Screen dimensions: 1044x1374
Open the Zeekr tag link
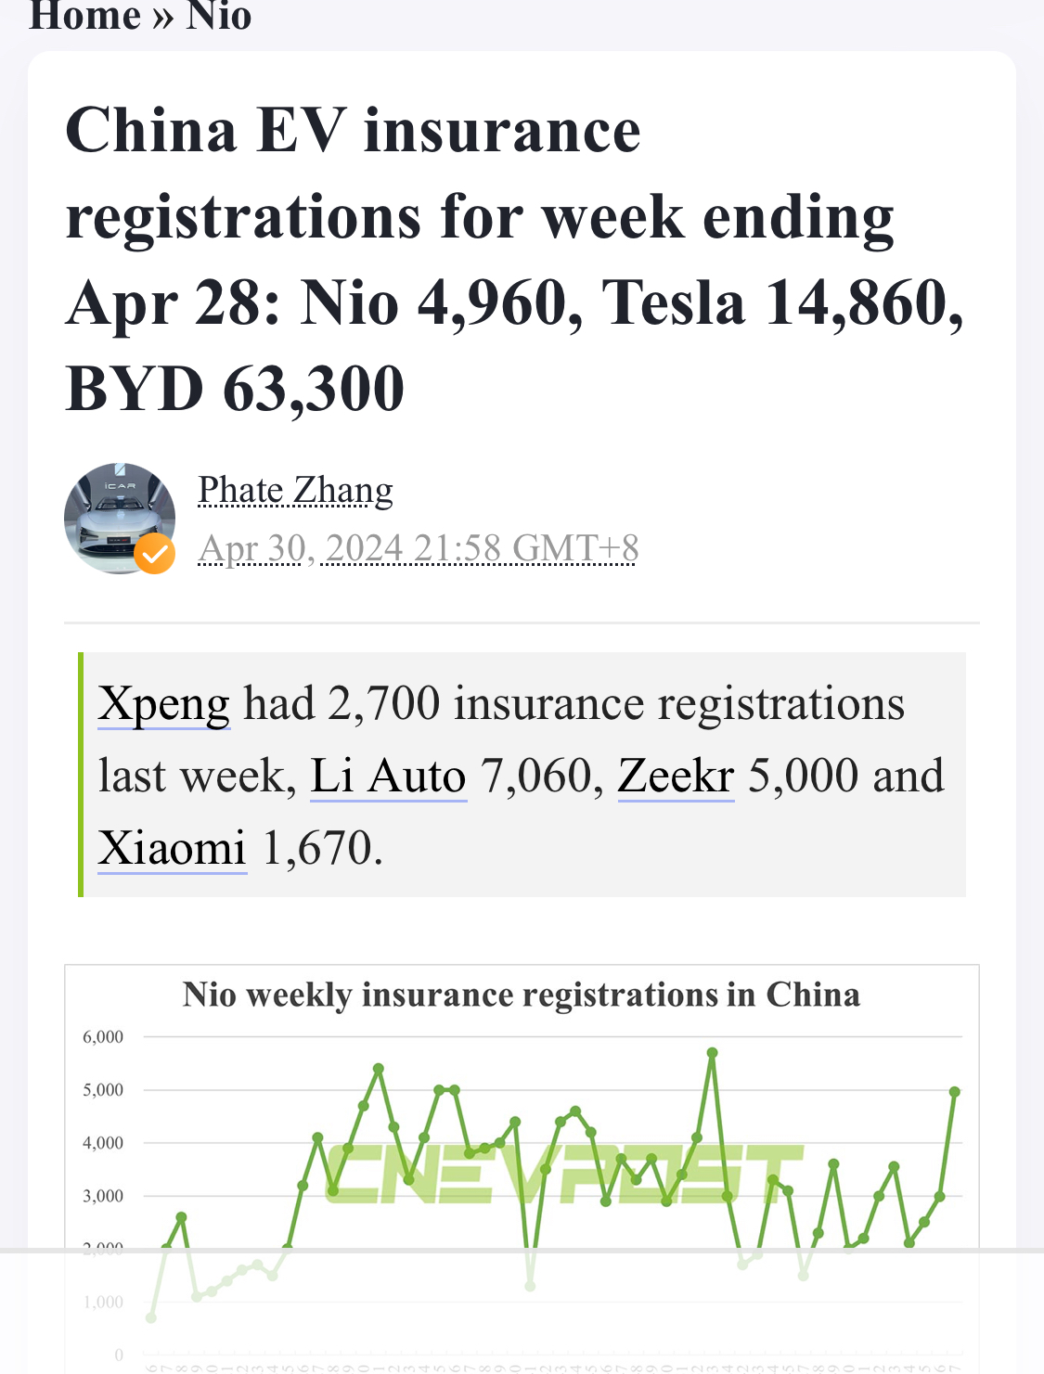tap(676, 776)
